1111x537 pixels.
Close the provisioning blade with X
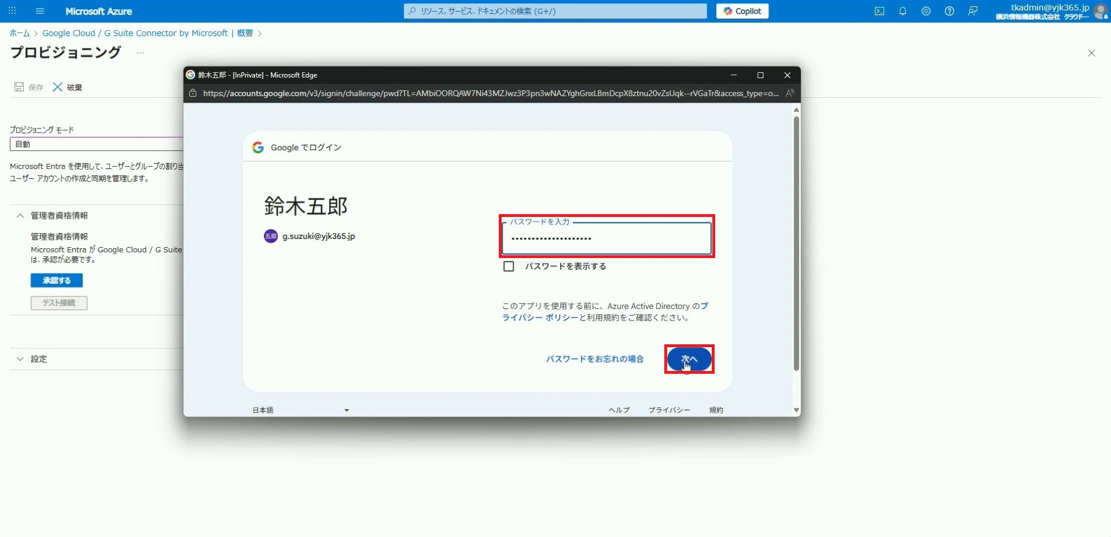tap(1091, 53)
